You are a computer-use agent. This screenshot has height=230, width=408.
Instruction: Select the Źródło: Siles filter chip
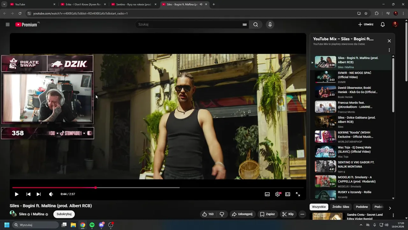click(341, 207)
